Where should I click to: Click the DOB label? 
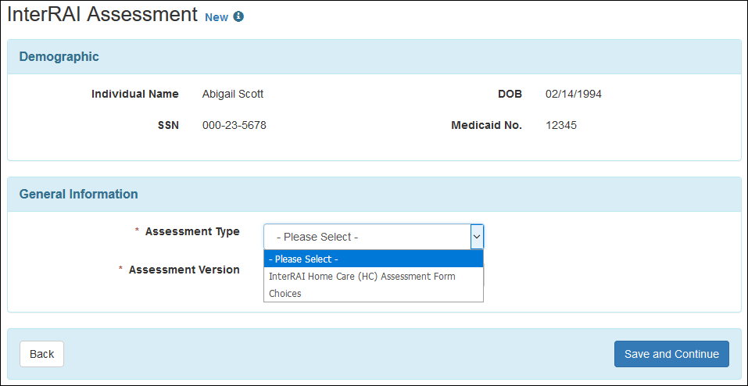510,94
